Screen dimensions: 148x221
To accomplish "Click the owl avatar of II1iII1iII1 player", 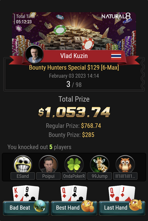I will [125, 164].
